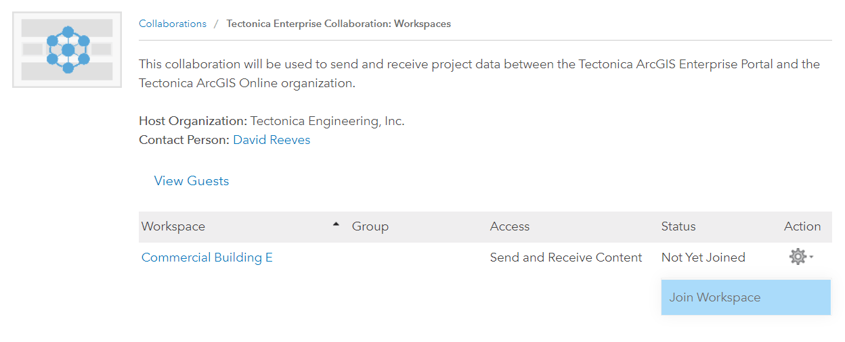
Task: Click the 'Host Organization:' label text
Action: tap(193, 122)
